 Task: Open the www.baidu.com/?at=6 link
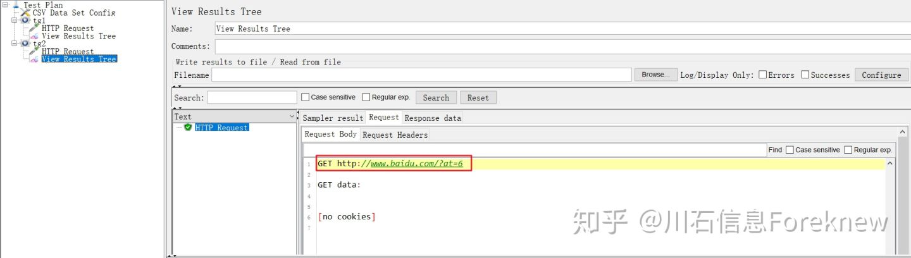click(417, 164)
